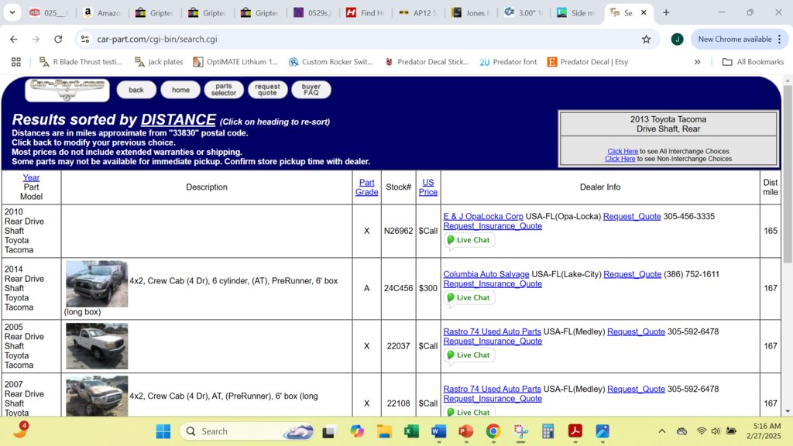Open File Explorer from taskbar
793x446 pixels.
[384, 431]
